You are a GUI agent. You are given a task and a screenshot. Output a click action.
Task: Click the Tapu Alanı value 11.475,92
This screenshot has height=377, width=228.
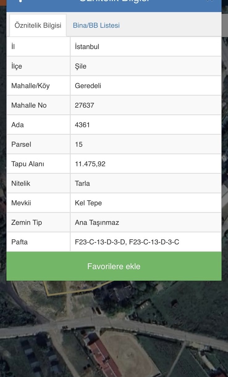point(90,164)
